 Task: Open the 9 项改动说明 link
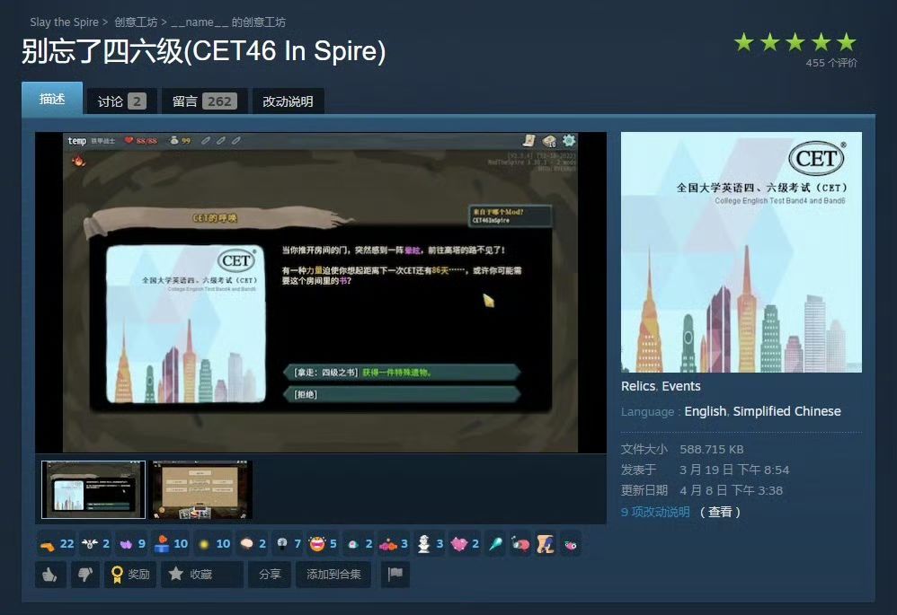655,512
